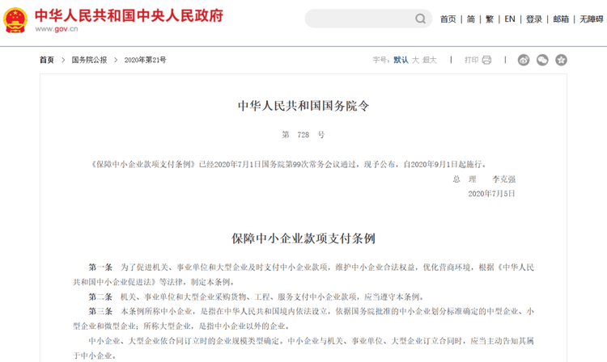Set font size to 超大
Screen dimensions: 607x362
(x=429, y=60)
